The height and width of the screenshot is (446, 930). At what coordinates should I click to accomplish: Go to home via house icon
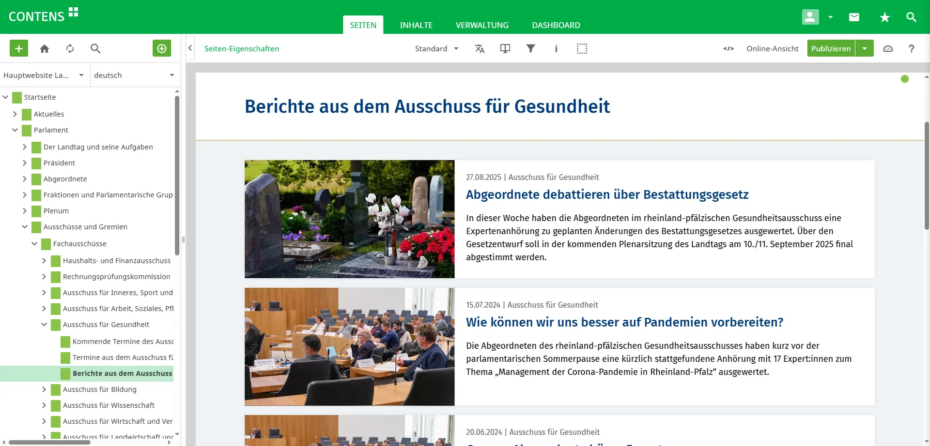(x=45, y=48)
